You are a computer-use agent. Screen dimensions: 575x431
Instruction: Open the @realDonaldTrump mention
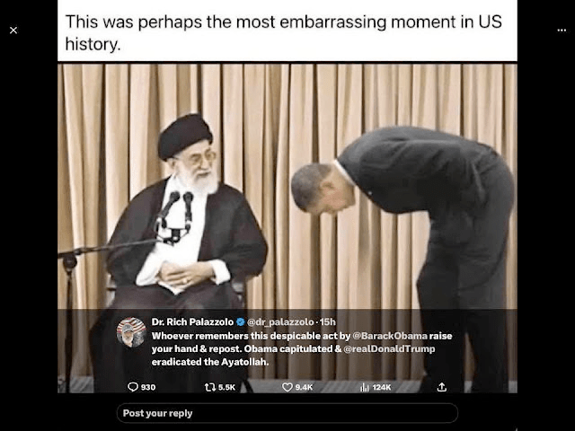click(389, 348)
